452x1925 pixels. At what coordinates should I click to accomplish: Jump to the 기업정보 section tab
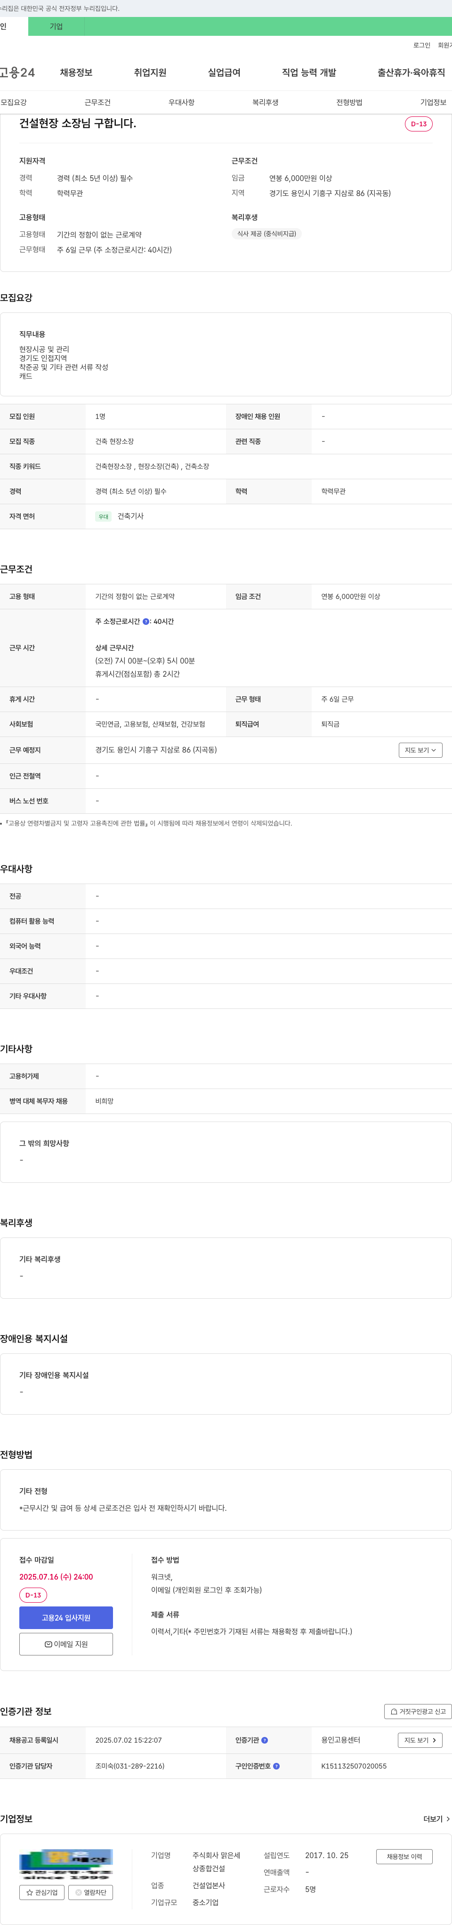coord(433,102)
